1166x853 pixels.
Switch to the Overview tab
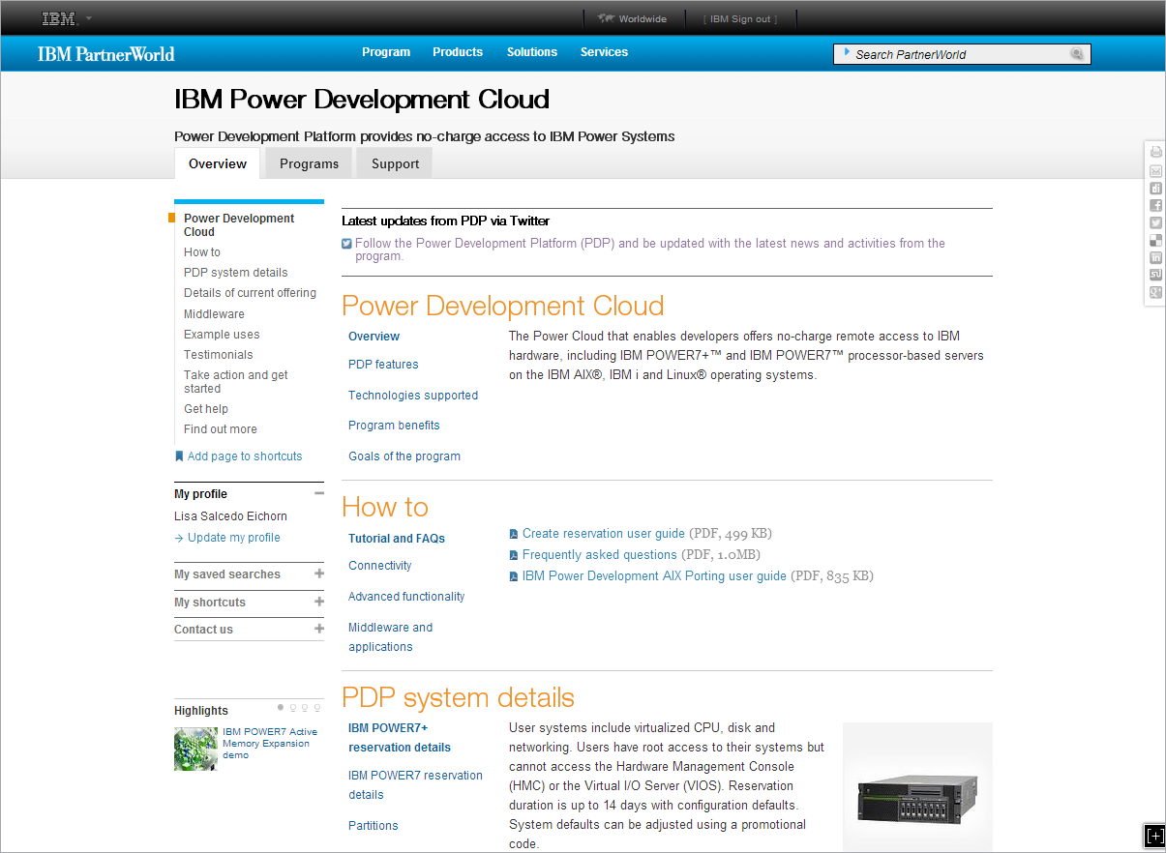click(x=218, y=163)
